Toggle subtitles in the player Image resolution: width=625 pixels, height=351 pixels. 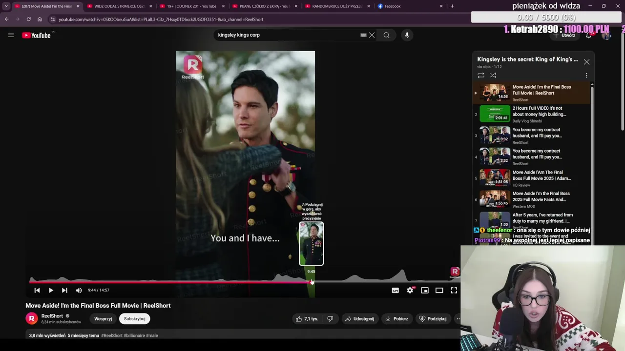396,290
